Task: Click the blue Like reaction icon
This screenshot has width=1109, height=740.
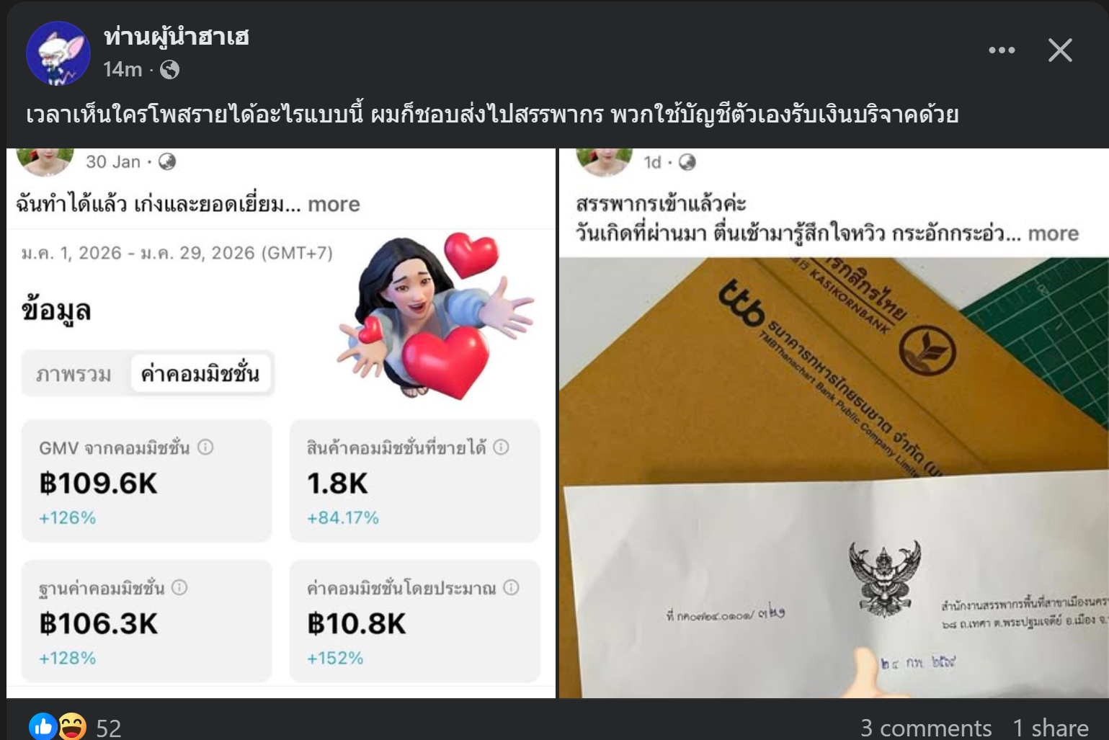Action: [43, 726]
